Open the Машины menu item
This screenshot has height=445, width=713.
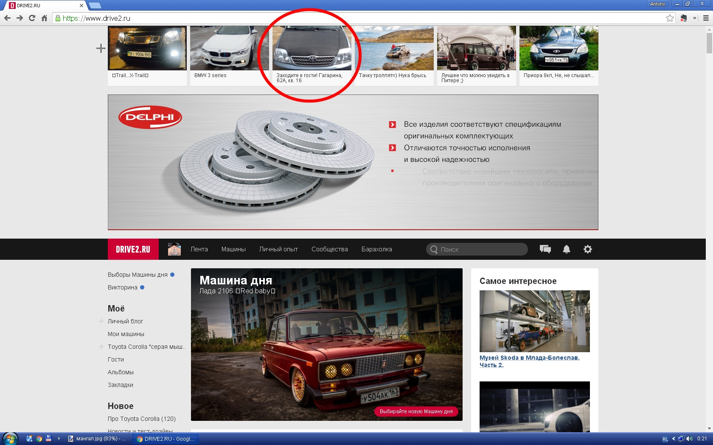[x=233, y=249]
